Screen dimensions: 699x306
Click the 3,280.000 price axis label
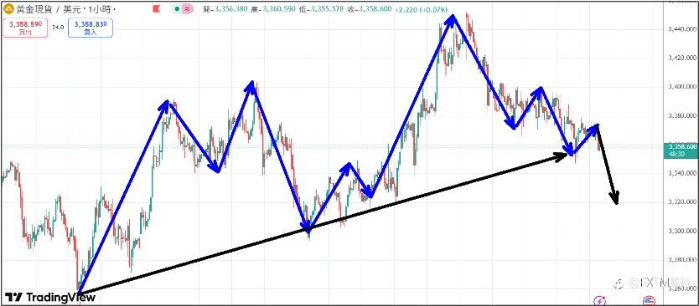681,260
